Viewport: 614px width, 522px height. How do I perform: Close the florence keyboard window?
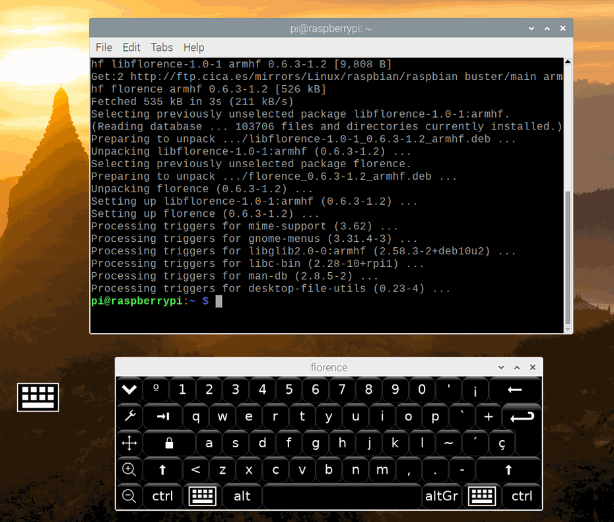(533, 367)
